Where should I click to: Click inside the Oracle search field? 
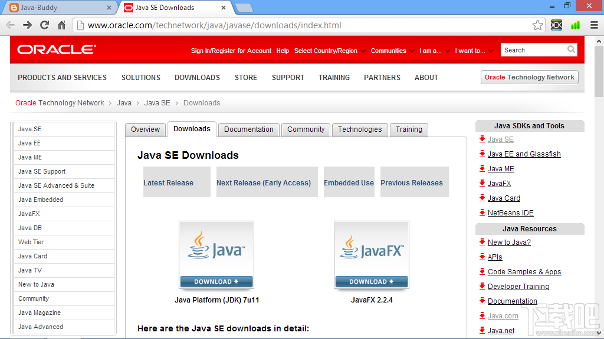[531, 50]
